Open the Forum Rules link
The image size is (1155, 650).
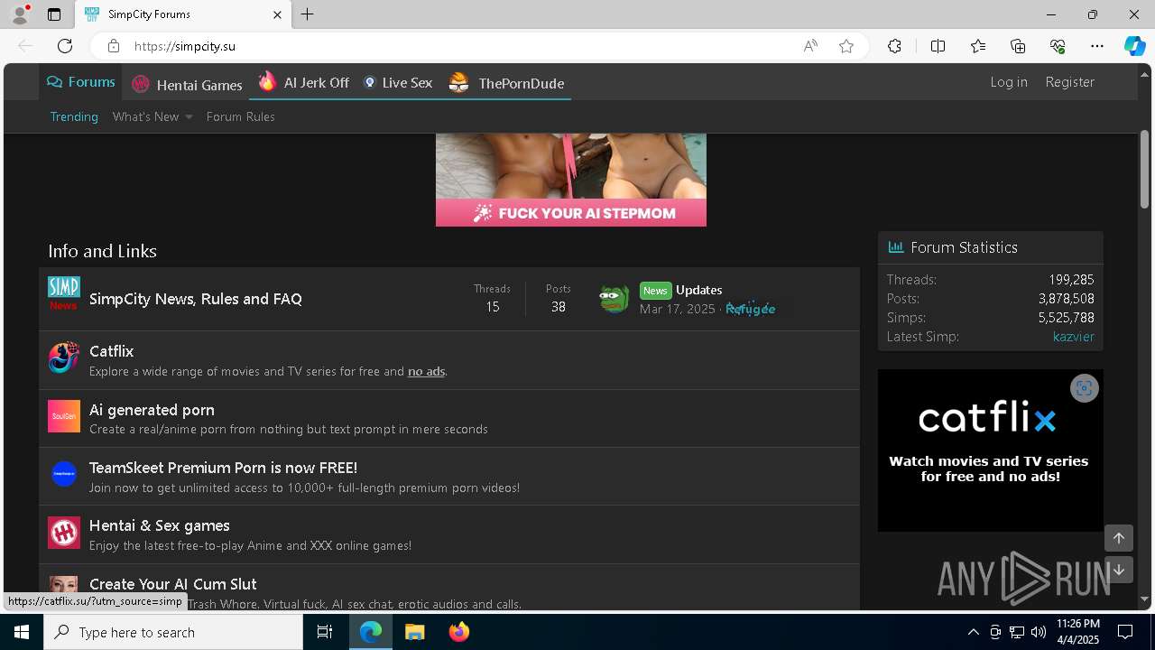pyautogui.click(x=240, y=116)
